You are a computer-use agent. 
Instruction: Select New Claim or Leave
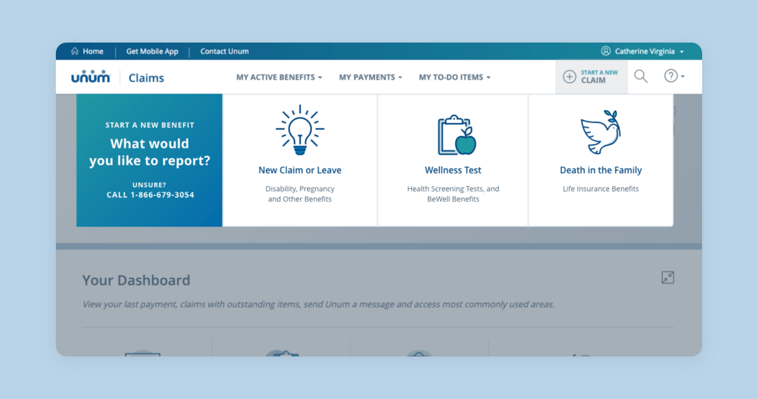[300, 170]
